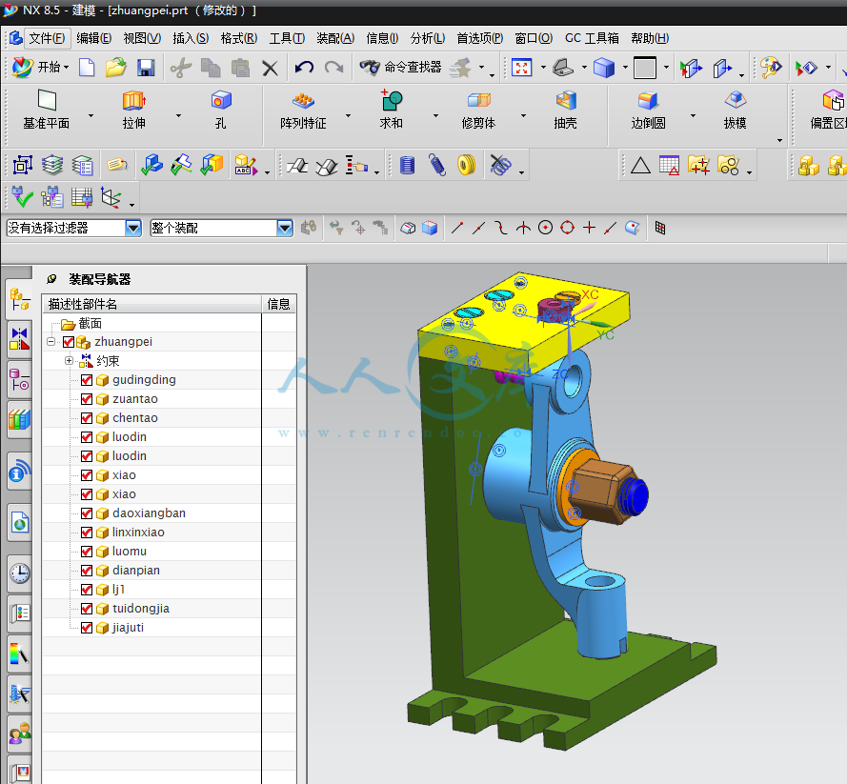Open the 视图(V) menu
Viewport: 847px width, 784px height.
pyautogui.click(x=142, y=38)
